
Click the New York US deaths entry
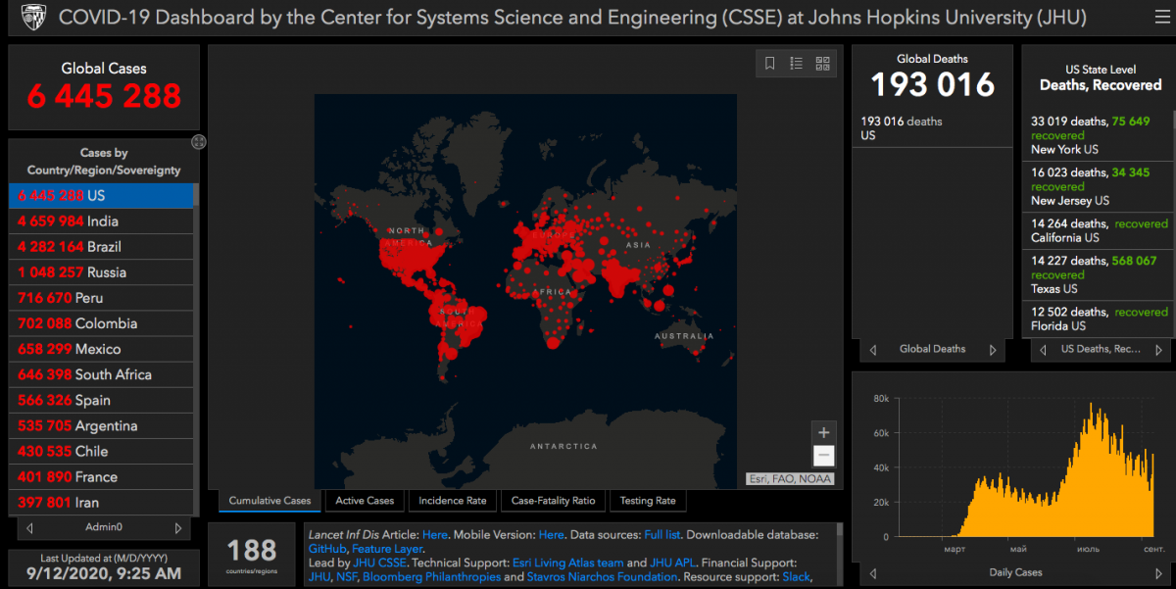[x=1098, y=135]
